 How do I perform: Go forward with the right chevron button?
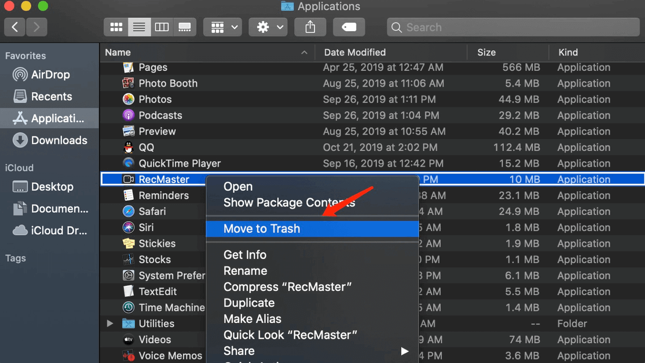click(37, 27)
